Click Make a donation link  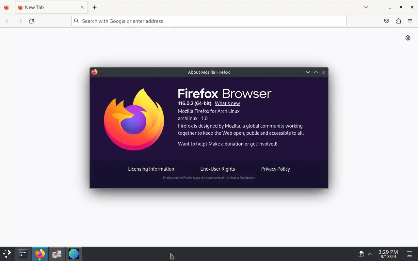(226, 144)
